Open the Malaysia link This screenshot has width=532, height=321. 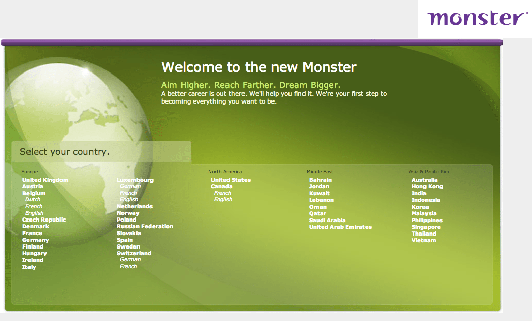point(424,214)
